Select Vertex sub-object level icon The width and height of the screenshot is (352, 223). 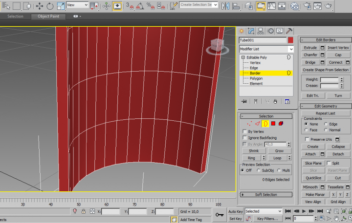(249, 124)
